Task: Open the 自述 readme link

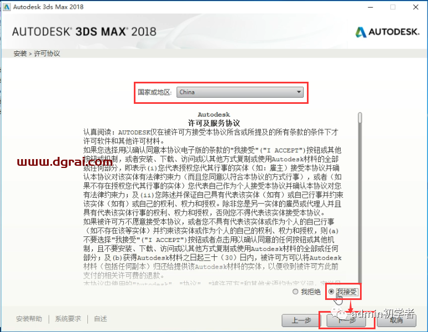Action: click(x=101, y=319)
